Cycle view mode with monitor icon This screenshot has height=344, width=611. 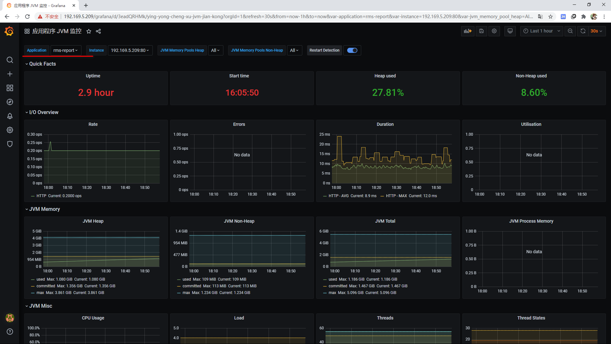click(510, 31)
